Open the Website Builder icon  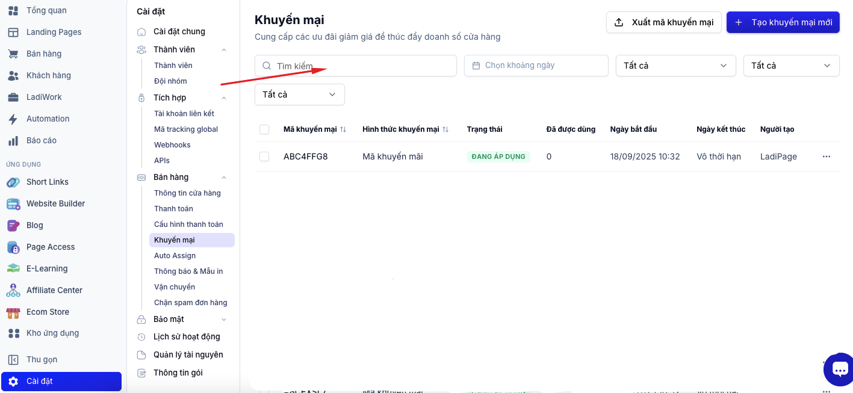point(13,203)
